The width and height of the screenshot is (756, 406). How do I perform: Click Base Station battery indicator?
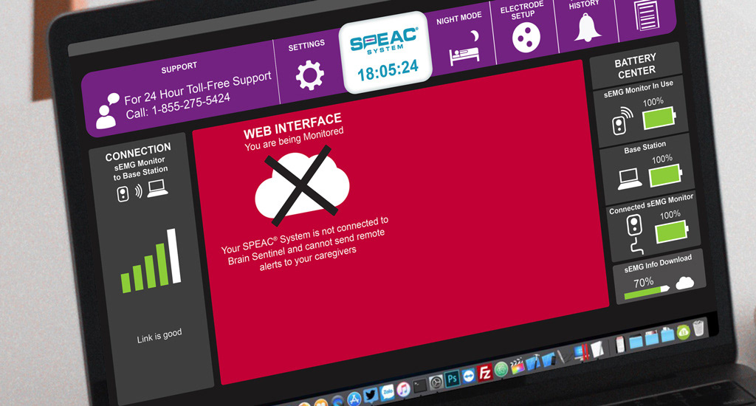(666, 176)
